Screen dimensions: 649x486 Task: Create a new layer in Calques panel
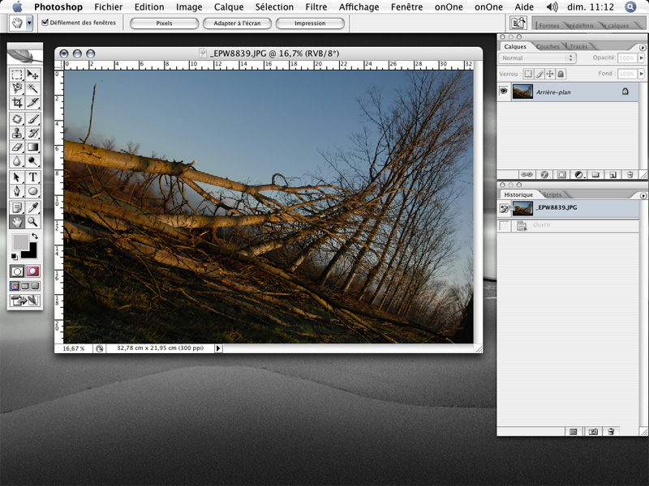pos(613,175)
